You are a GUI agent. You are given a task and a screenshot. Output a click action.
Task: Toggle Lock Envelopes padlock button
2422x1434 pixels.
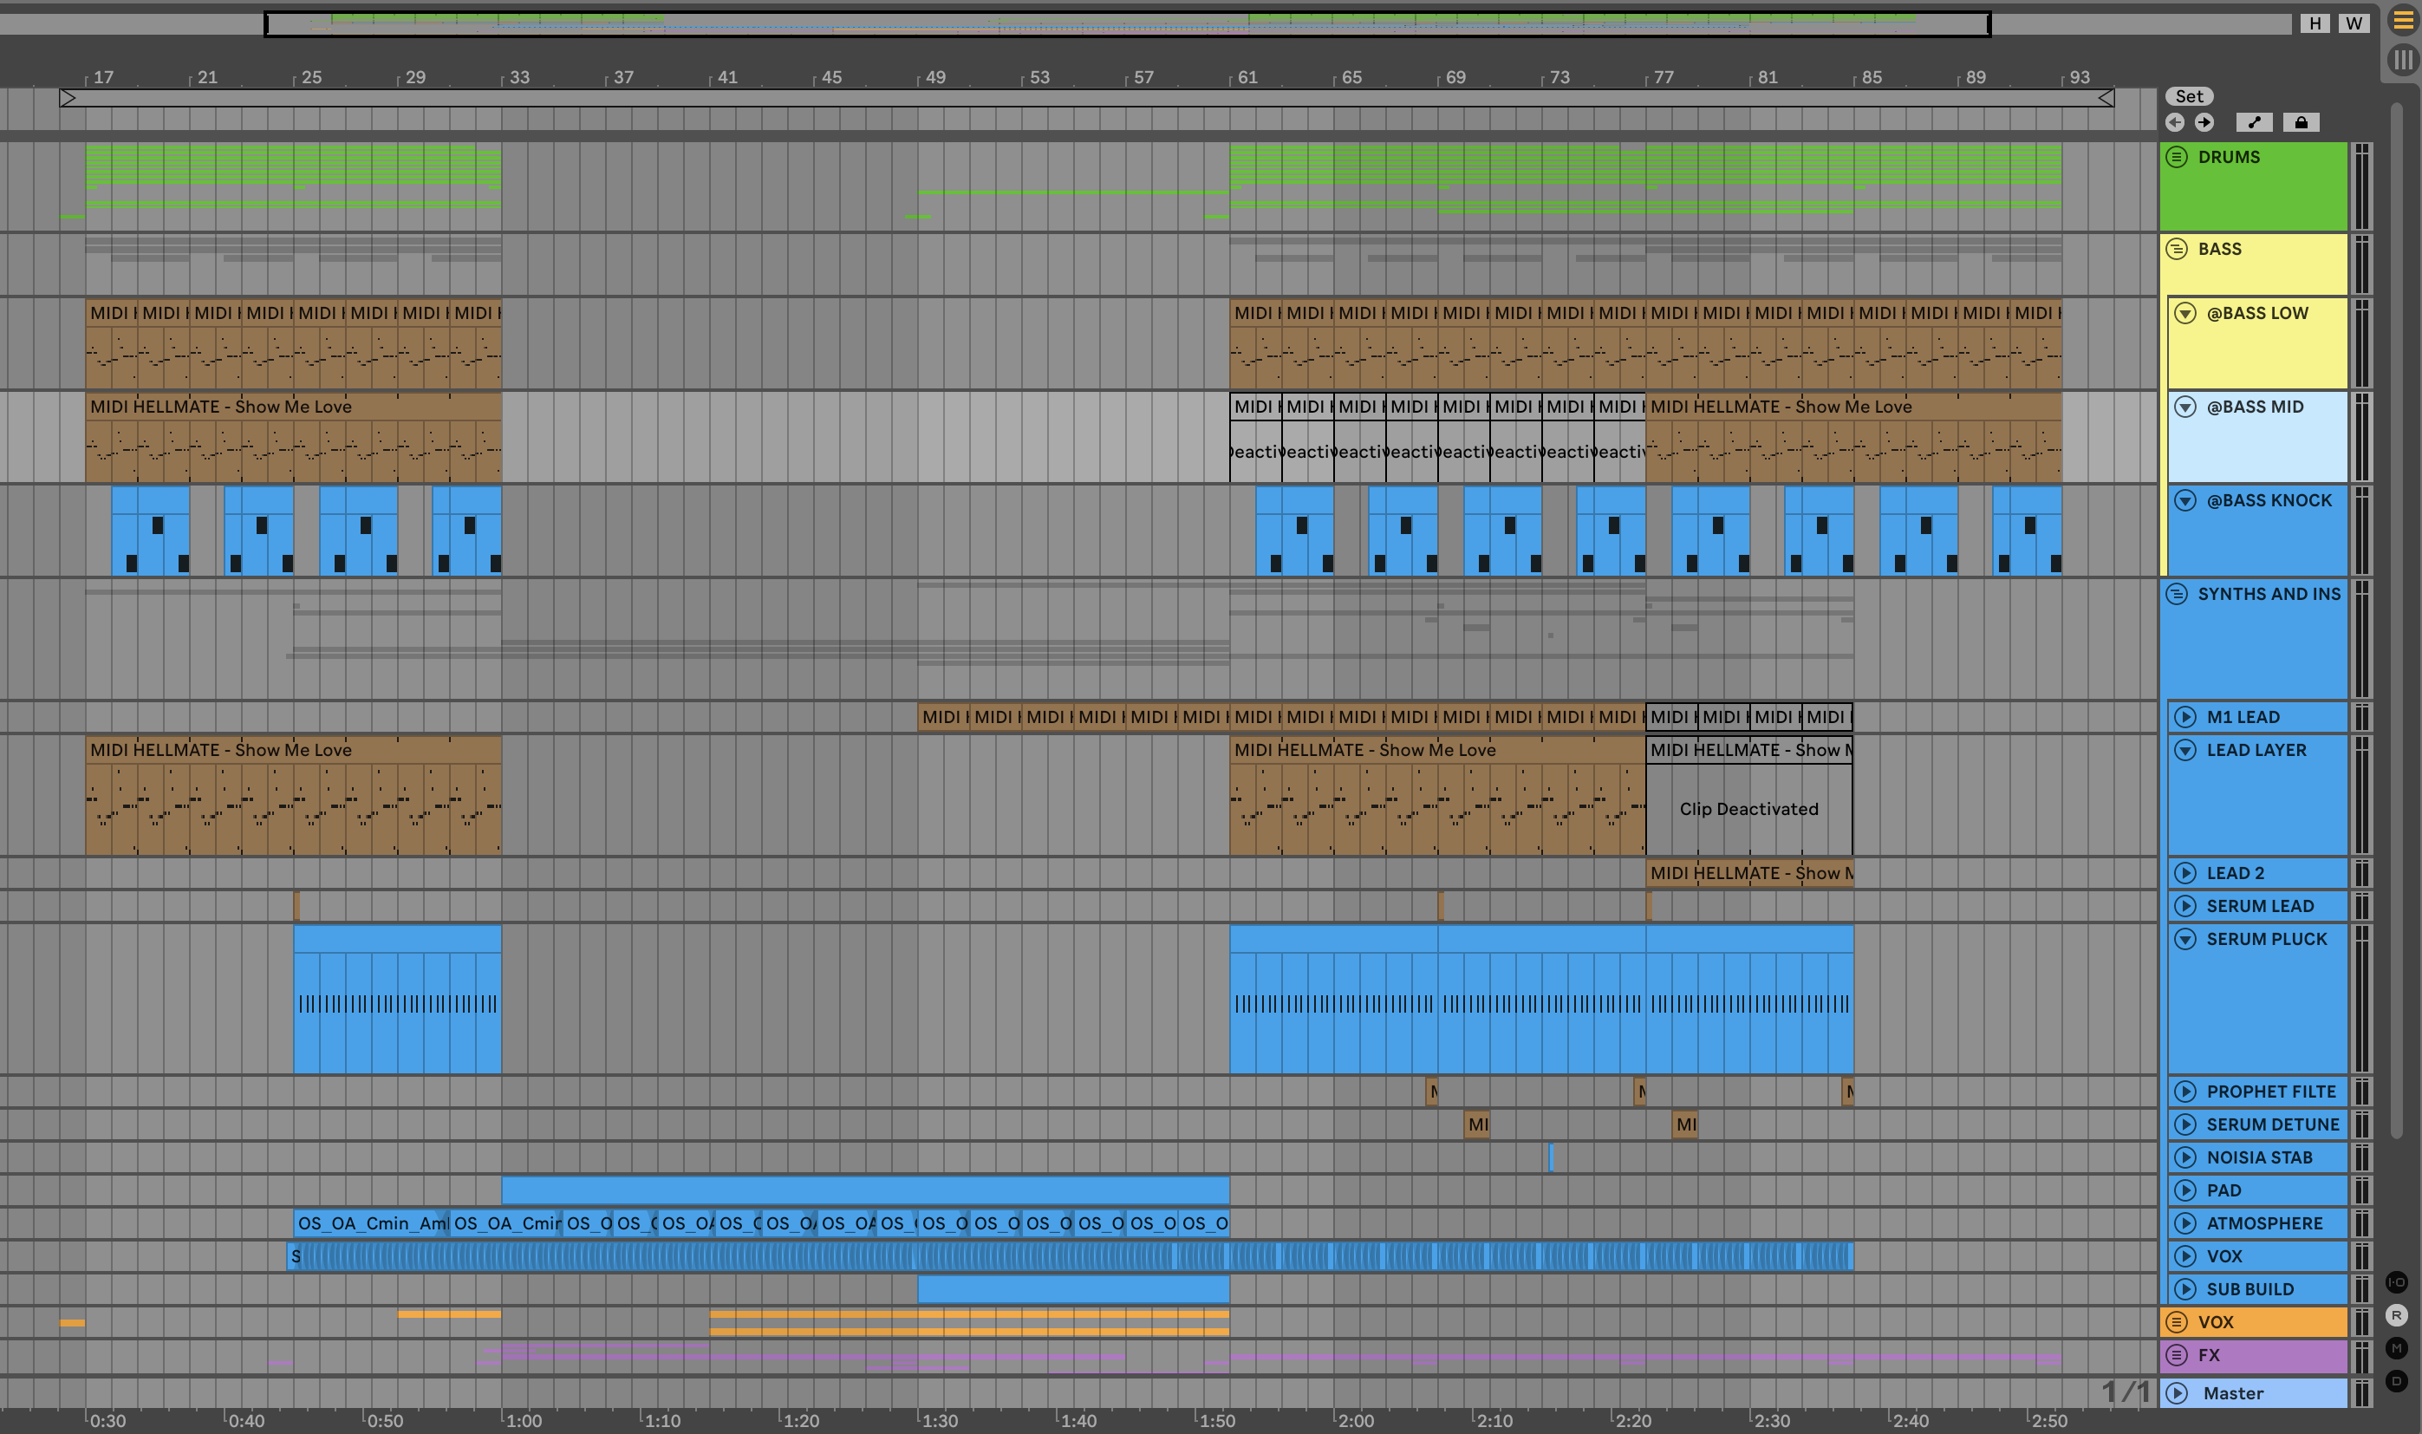coord(2301,121)
